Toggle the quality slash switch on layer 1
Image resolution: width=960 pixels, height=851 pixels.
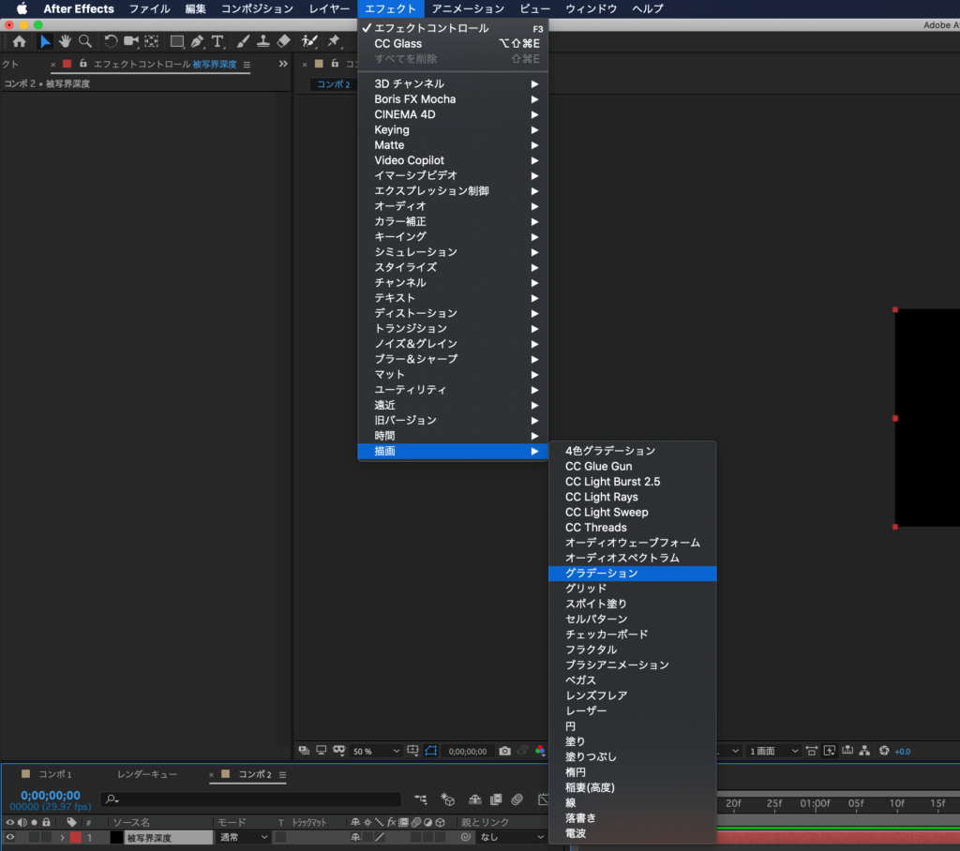380,837
